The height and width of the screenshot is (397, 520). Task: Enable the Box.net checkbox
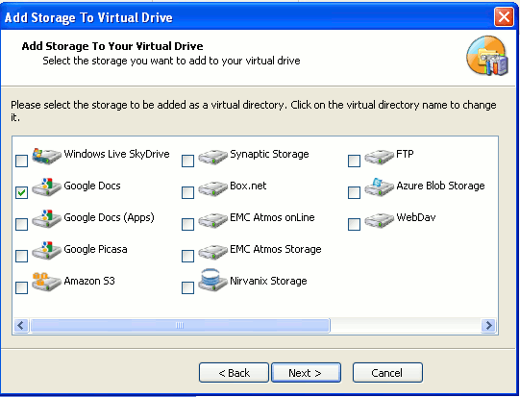click(x=188, y=192)
